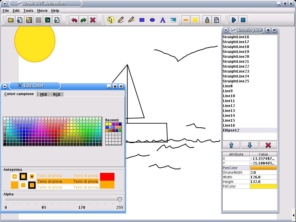296x222 pixels.
Task: Select StraightLine20 in the object list
Action: tap(250, 56)
